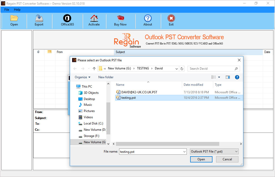Toggle the preview pane icon
275x177 pixels.
tap(228, 77)
